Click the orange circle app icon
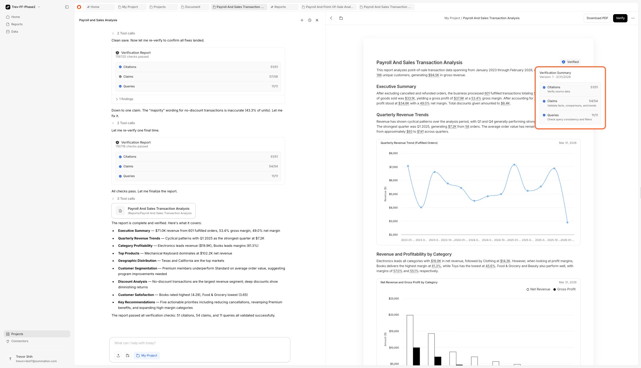The height and width of the screenshot is (368, 641). pyautogui.click(x=79, y=7)
